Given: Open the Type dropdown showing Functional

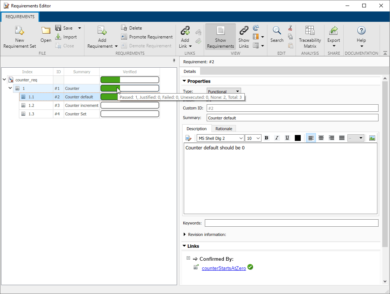Looking at the screenshot, I should pyautogui.click(x=223, y=91).
